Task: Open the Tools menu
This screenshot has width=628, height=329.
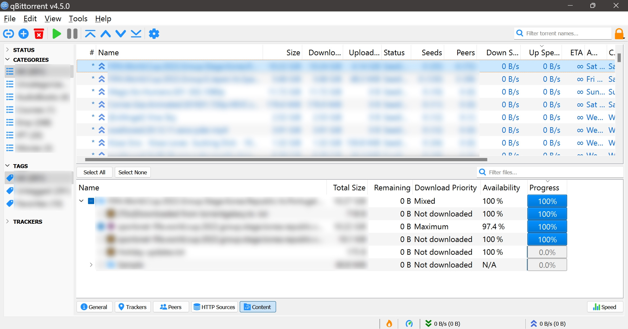Action: (x=78, y=19)
